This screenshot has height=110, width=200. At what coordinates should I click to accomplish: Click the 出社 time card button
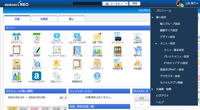tap(142, 98)
